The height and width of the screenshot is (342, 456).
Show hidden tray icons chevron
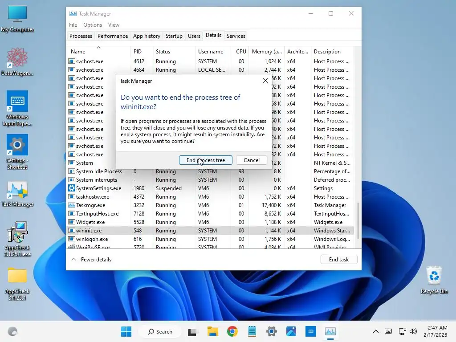(x=376, y=331)
